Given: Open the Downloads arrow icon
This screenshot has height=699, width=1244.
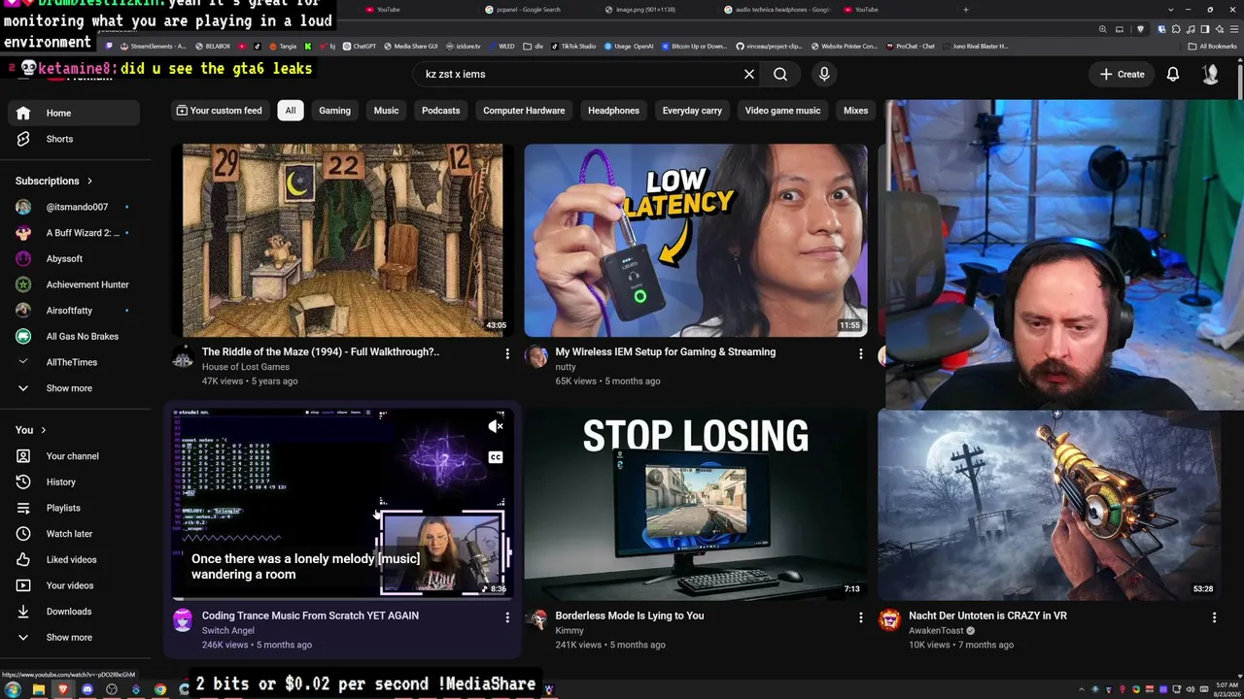Looking at the screenshot, I should [23, 612].
